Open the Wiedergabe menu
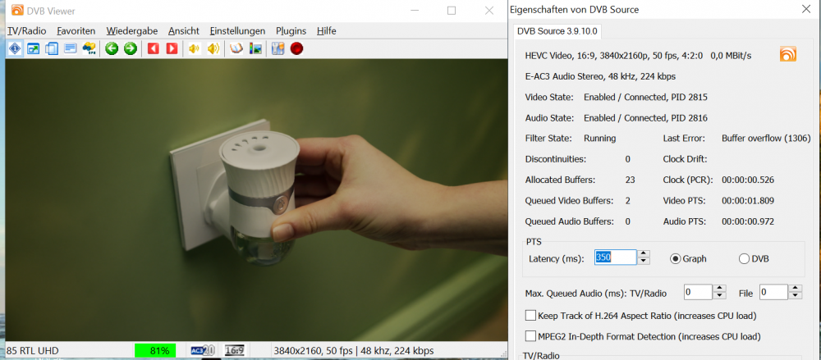This screenshot has width=821, height=360. [132, 30]
